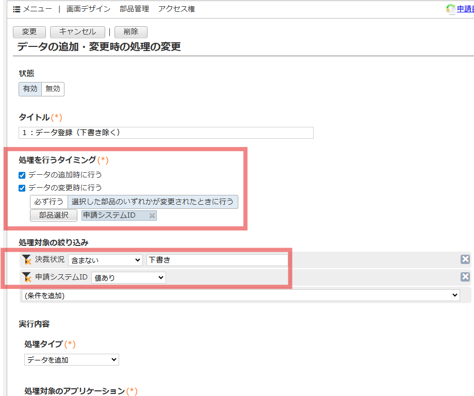
Task: Set the status to 有効
Action: tap(30, 89)
